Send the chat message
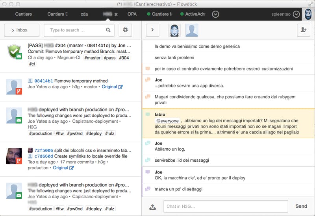Image resolution: width=315 pixels, height=216 pixels. (x=301, y=206)
